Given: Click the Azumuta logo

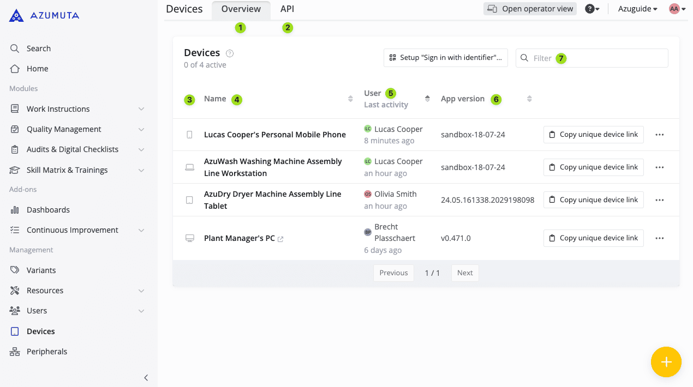Looking at the screenshot, I should (x=44, y=15).
